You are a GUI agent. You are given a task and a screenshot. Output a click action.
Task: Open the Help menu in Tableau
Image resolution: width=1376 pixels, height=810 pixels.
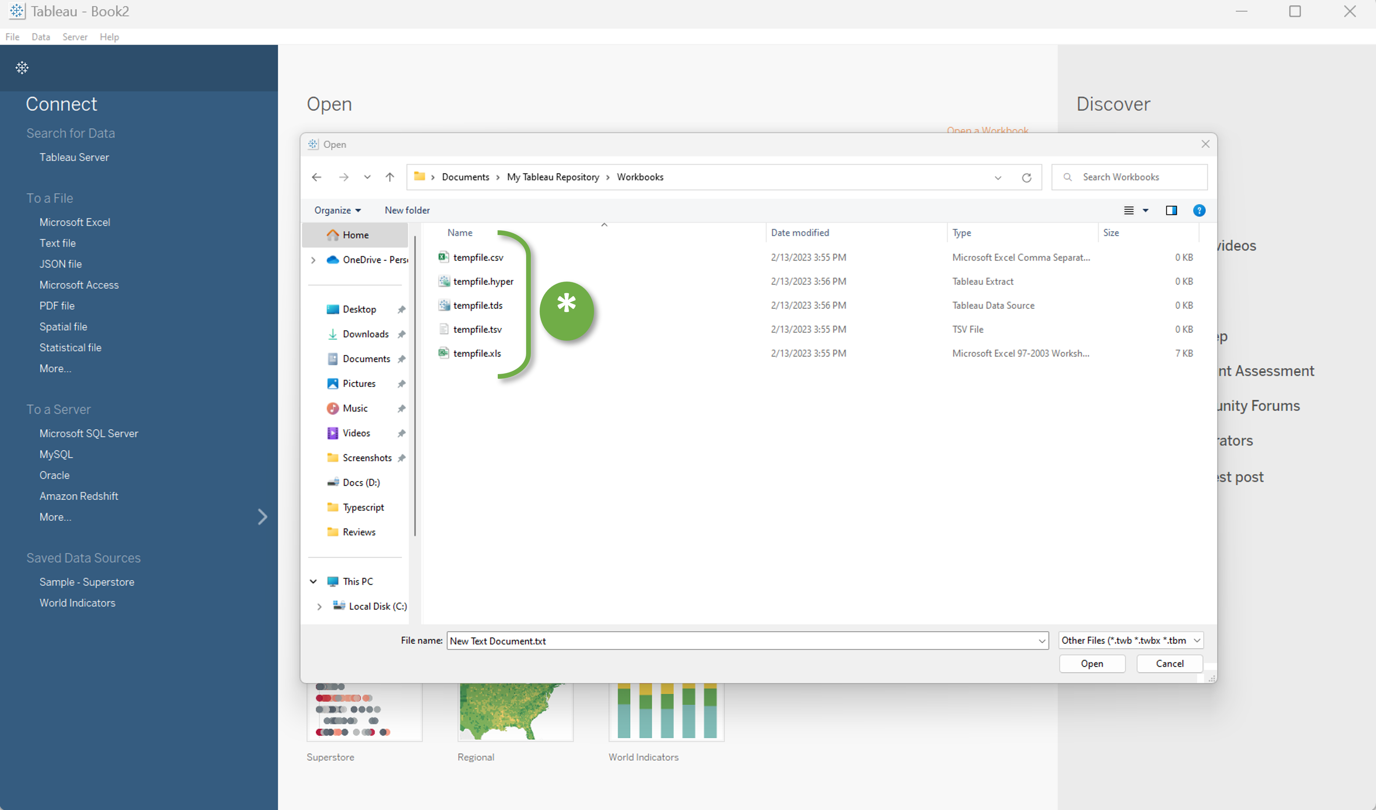109,36
